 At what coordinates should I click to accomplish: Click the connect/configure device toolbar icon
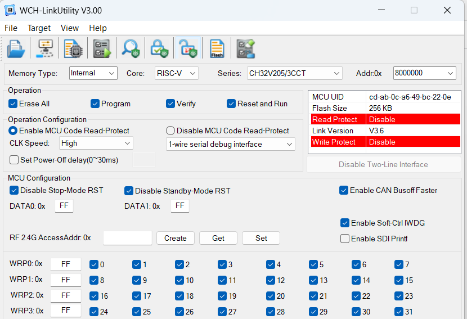click(x=44, y=48)
